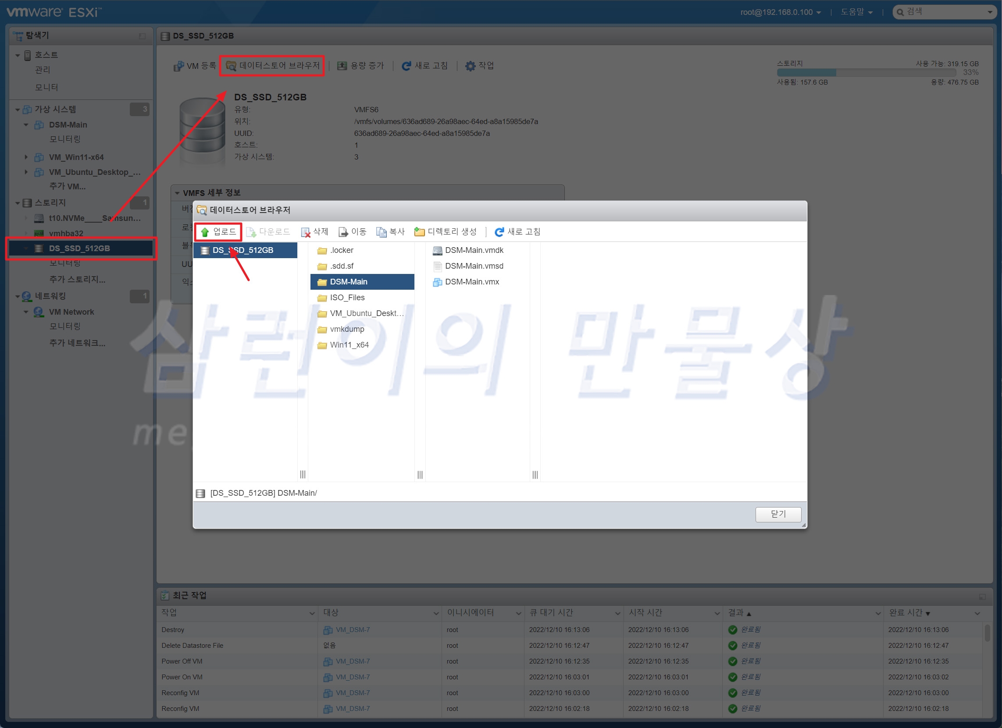Click the Upload (업로드) button
Viewport: 1002px width, 728px height.
click(218, 232)
